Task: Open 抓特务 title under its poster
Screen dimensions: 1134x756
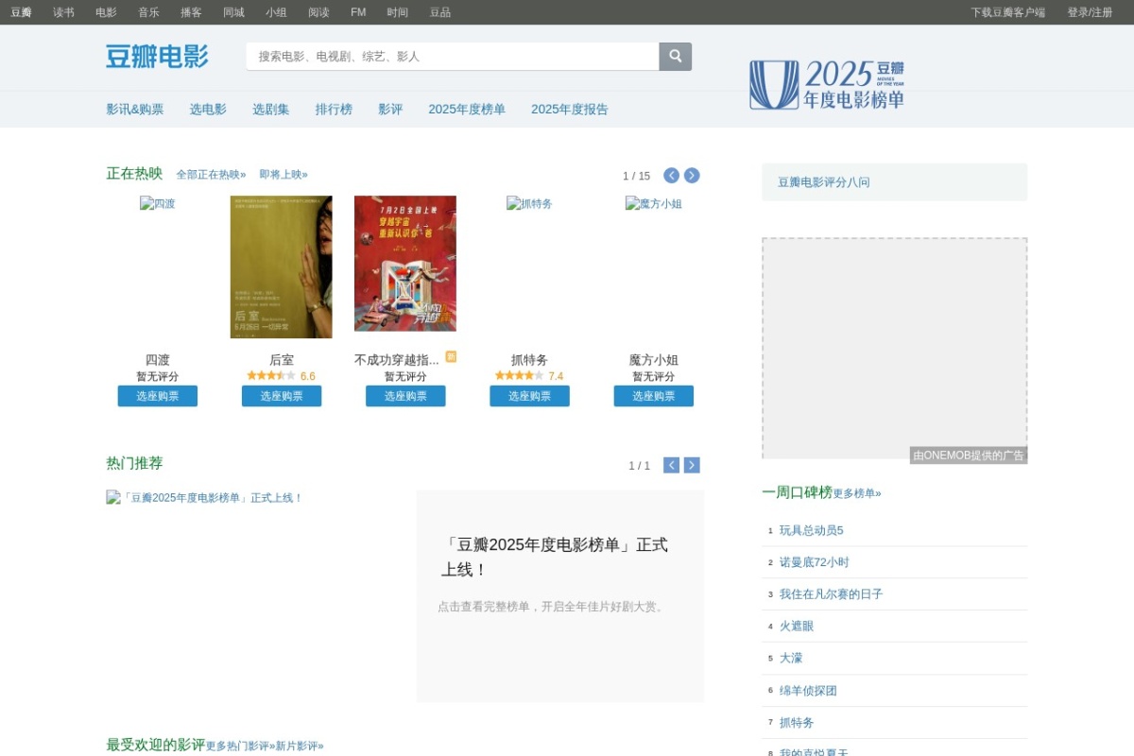Action: pyautogui.click(x=529, y=360)
